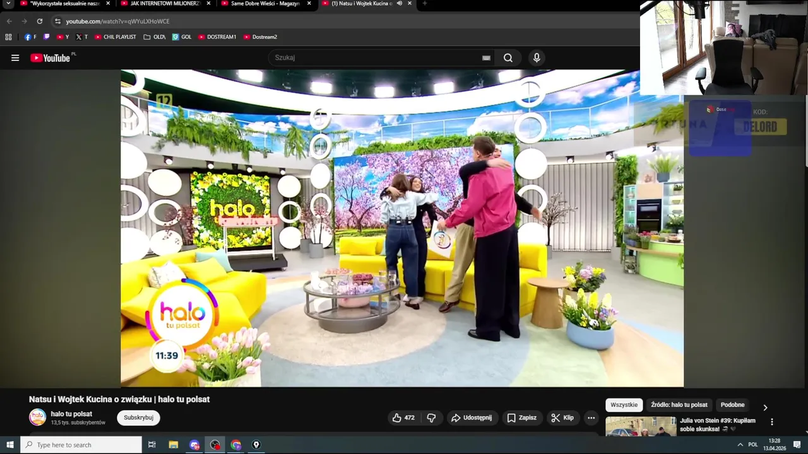Open more actions three-dot menu under video
The width and height of the screenshot is (808, 454).
(591, 417)
